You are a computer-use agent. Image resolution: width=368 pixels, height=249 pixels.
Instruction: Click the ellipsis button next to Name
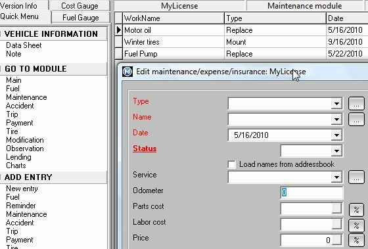click(x=356, y=120)
